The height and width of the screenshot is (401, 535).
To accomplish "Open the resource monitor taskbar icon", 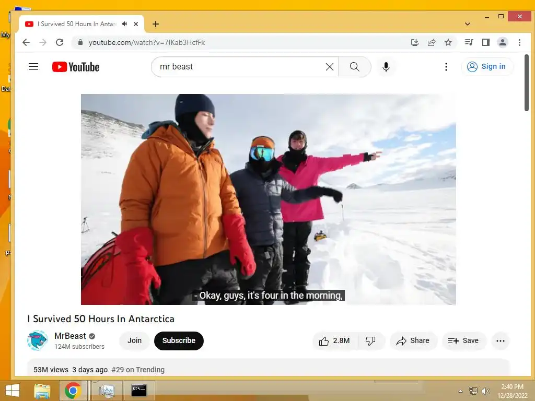I will (x=106, y=391).
